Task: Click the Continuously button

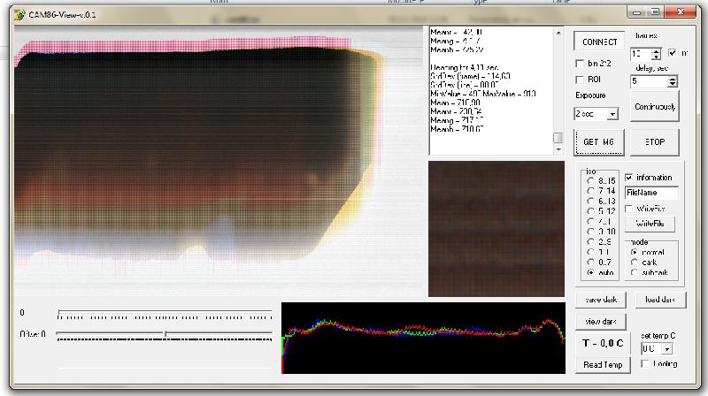Action: (655, 106)
